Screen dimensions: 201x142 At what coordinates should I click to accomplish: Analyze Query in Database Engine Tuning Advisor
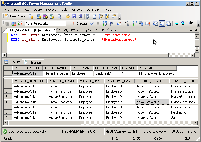(111, 23)
